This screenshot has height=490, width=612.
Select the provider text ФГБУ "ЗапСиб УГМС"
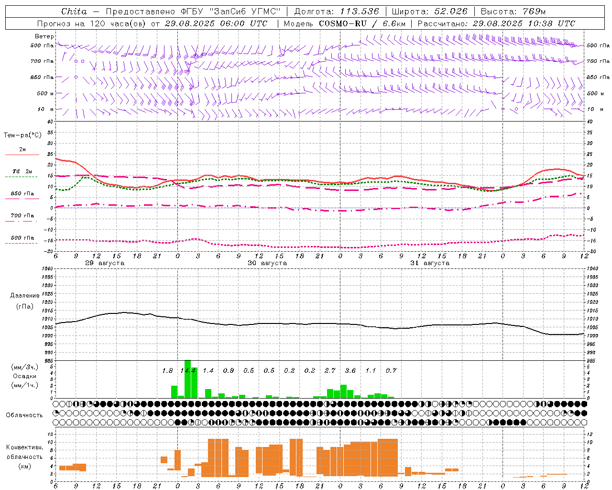click(230, 11)
